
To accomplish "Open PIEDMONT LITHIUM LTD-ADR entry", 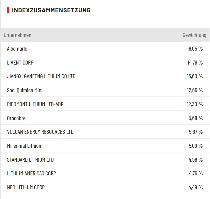I will point(35,104).
